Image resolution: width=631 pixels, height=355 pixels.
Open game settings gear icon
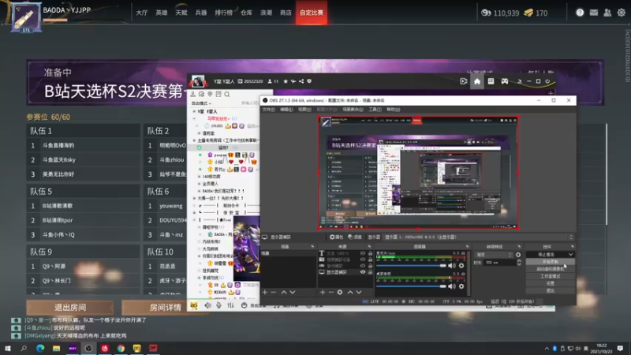click(622, 13)
